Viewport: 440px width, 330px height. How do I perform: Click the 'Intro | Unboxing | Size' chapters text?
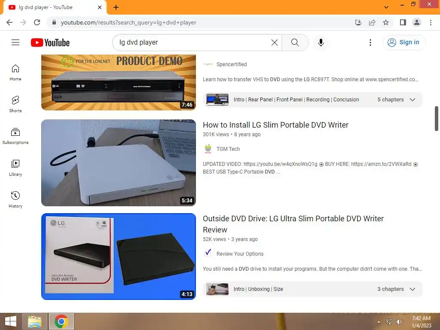coord(258,289)
